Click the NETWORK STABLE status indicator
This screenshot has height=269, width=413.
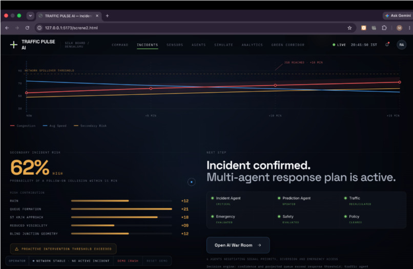[71, 261]
